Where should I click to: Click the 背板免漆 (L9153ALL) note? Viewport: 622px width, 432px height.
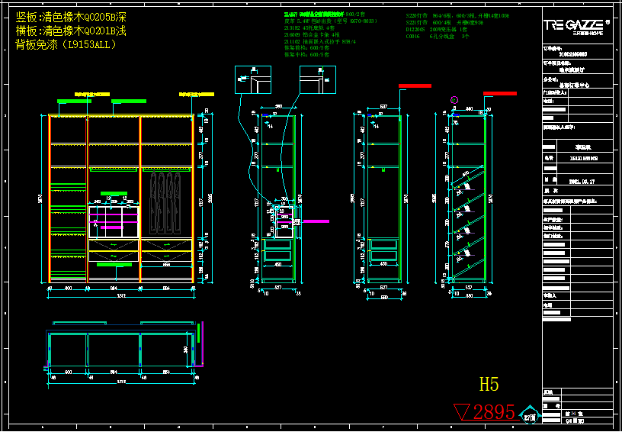[66, 45]
